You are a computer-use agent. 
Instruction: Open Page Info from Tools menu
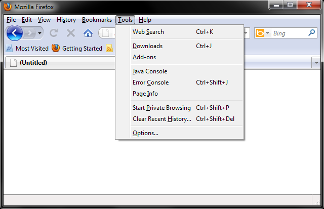coord(179,94)
